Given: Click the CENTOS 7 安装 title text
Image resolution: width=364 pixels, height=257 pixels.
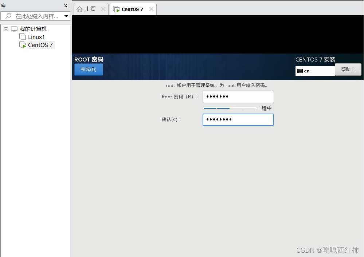Looking at the screenshot, I should click(x=316, y=60).
